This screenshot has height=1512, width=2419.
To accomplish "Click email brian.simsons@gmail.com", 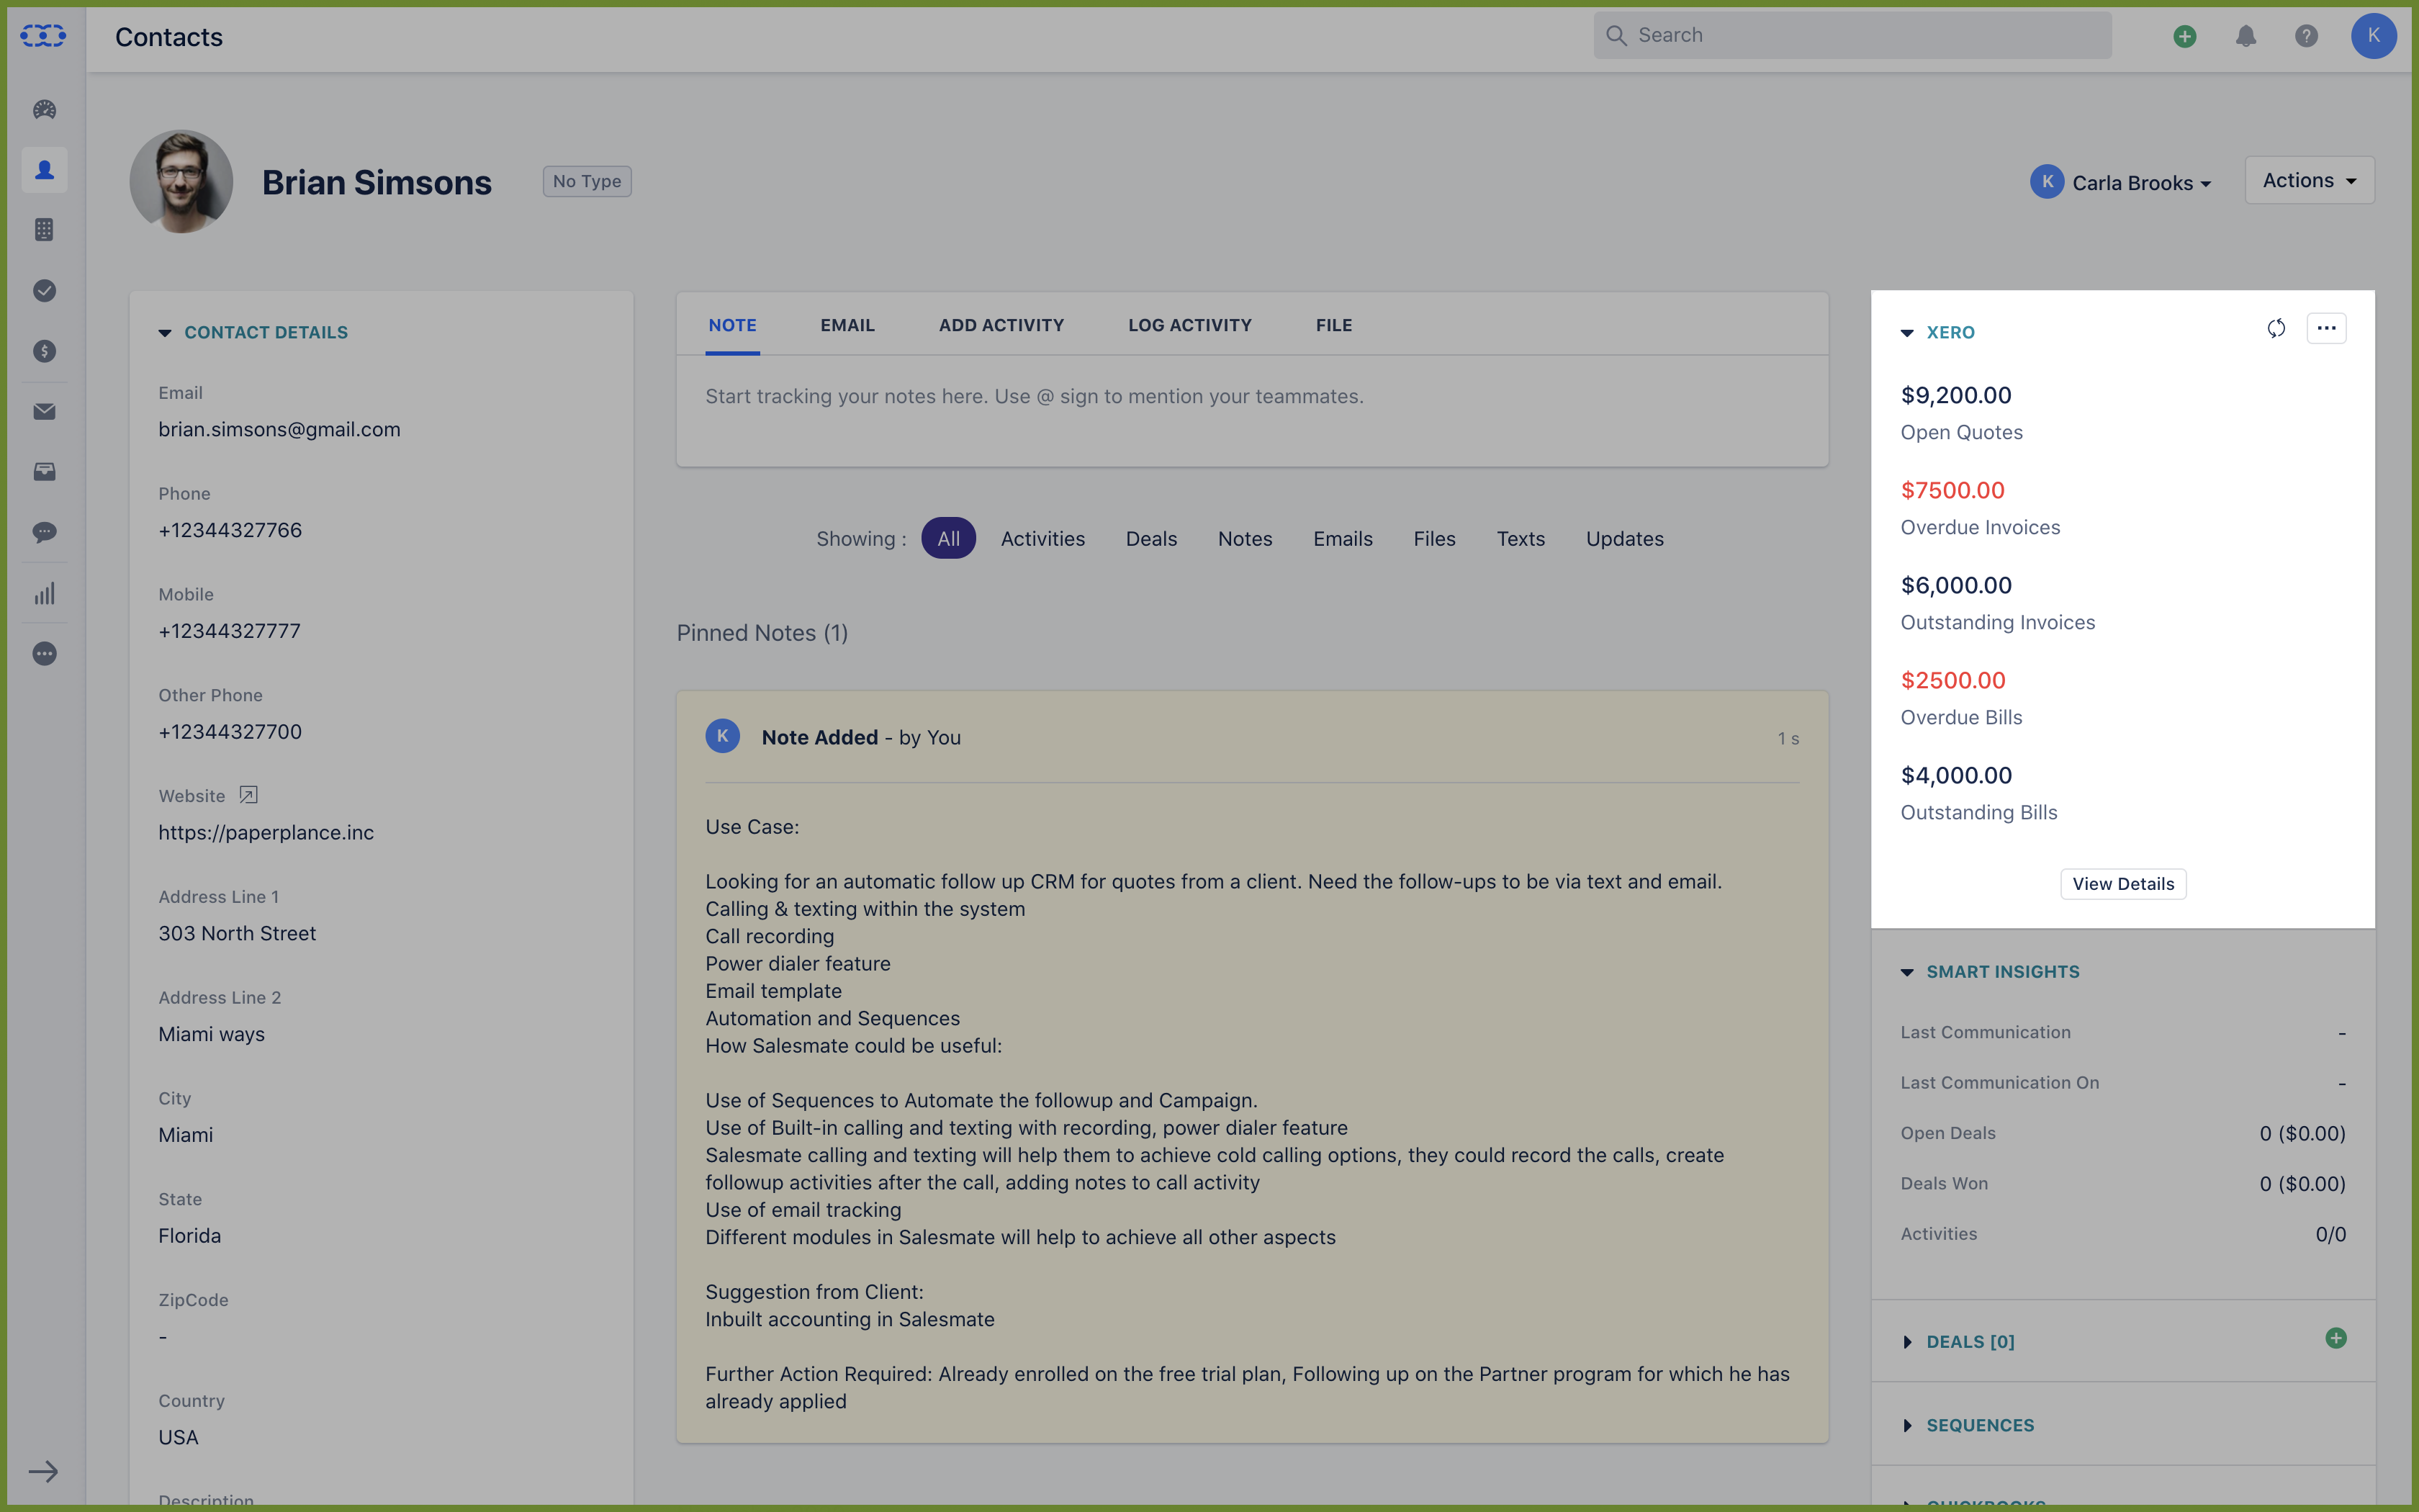I will (279, 429).
